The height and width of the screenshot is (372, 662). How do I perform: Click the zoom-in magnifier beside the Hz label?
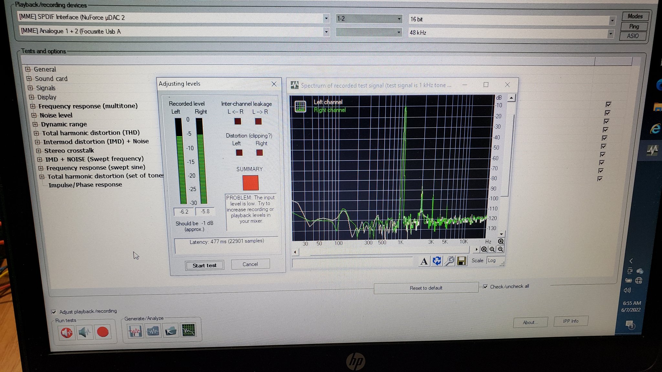click(x=501, y=241)
